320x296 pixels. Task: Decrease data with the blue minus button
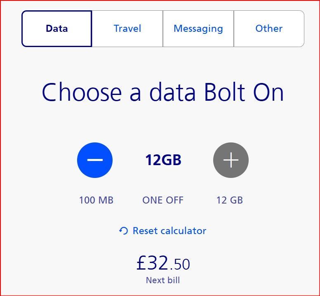tap(95, 160)
